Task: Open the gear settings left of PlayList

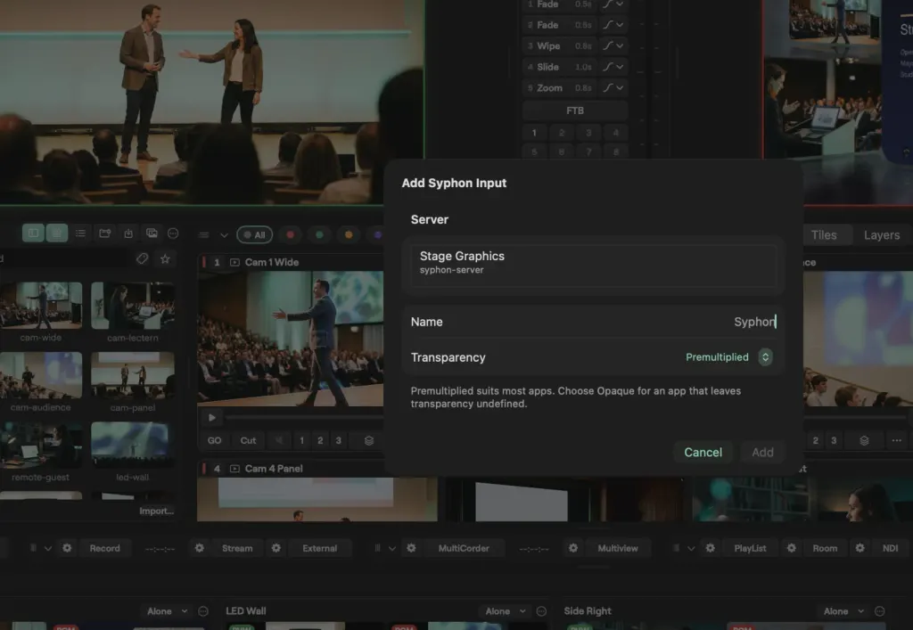Action: [710, 548]
